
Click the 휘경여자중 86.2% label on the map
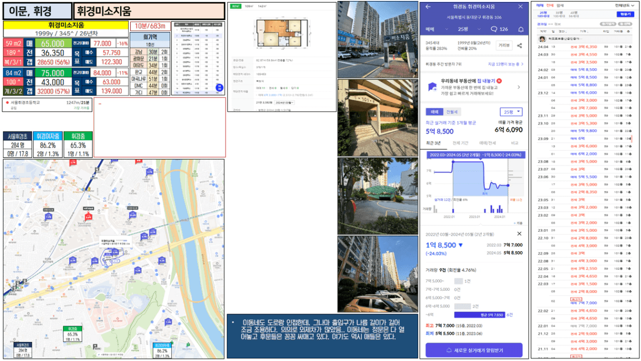pos(162,350)
